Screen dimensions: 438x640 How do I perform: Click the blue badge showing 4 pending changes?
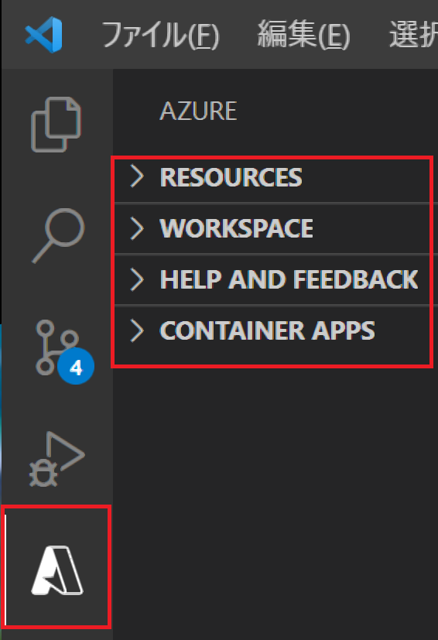point(76,367)
